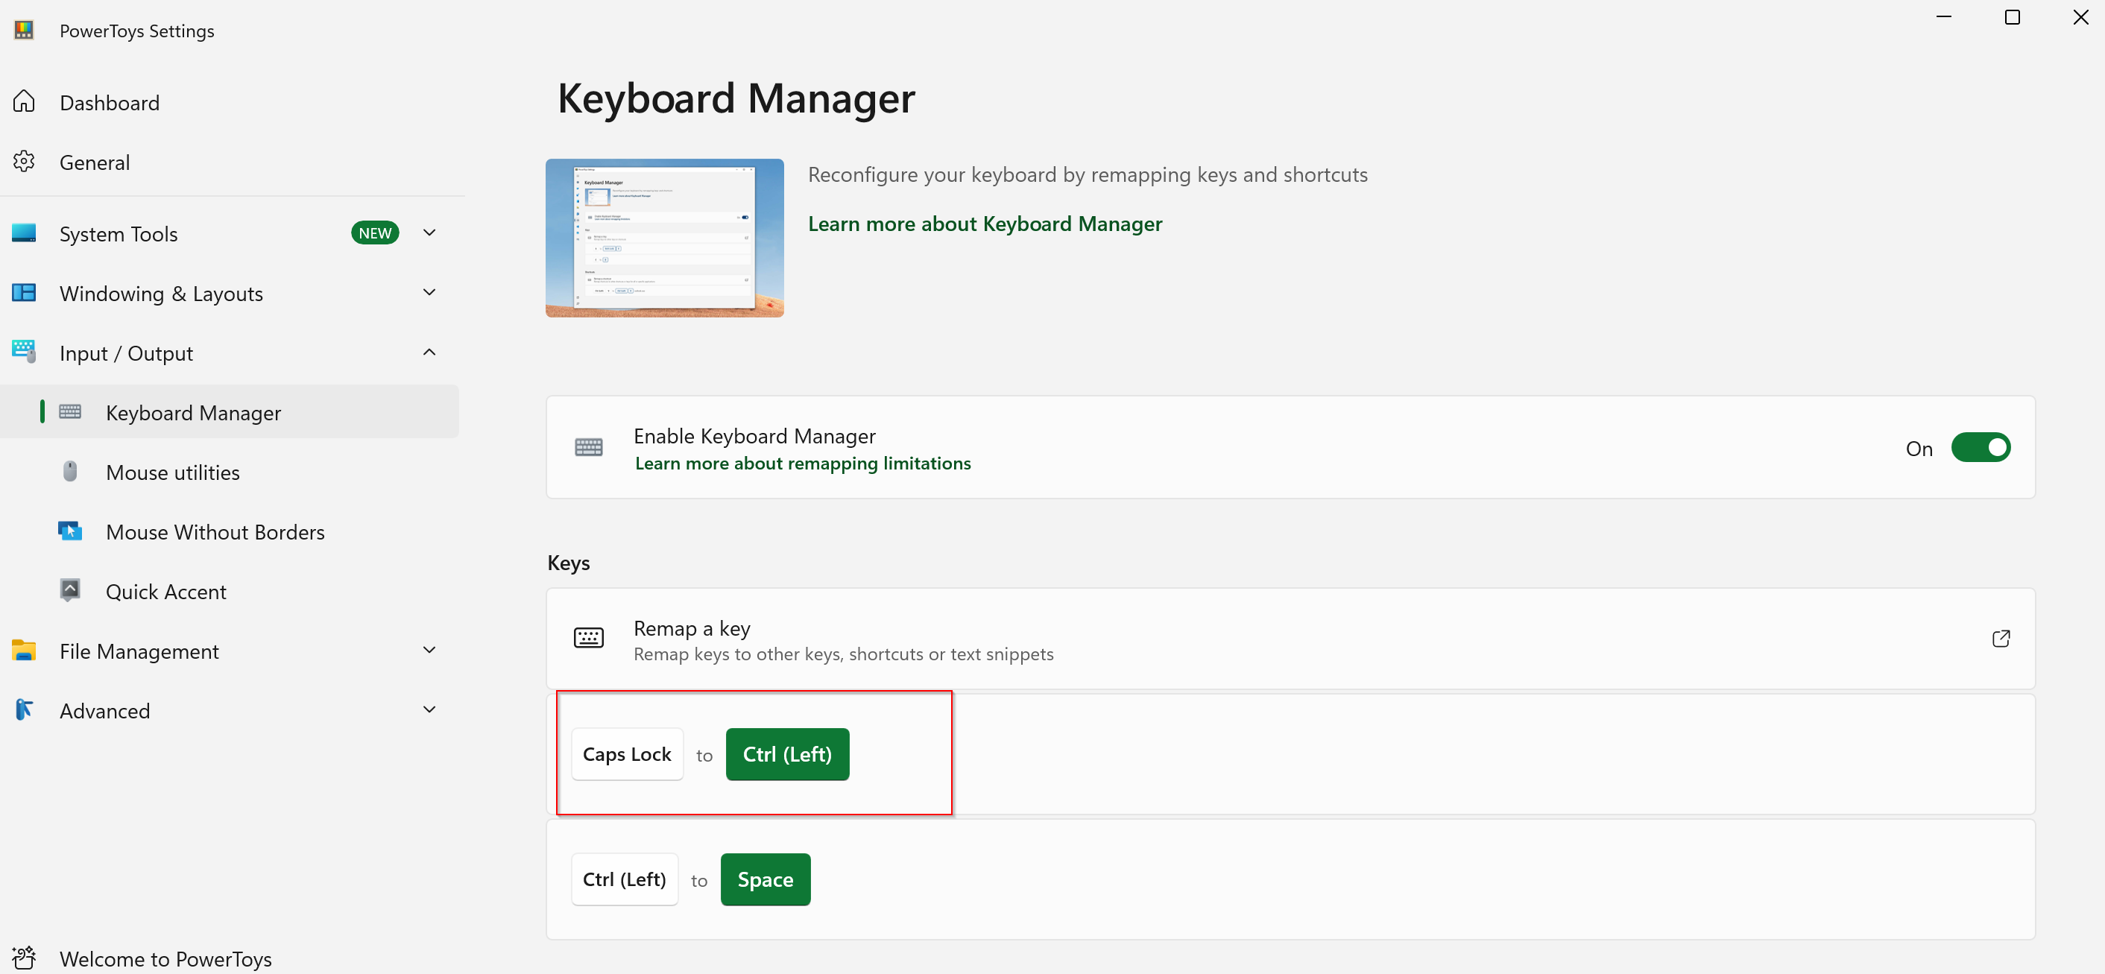Screen dimensions: 2105x974
Task: Turn off Enable Keyboard Manager toggle
Action: [x=1980, y=447]
